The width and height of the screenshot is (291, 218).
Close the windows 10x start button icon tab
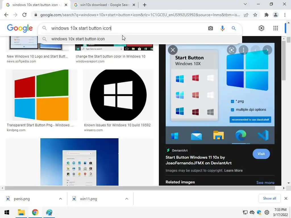click(66, 5)
